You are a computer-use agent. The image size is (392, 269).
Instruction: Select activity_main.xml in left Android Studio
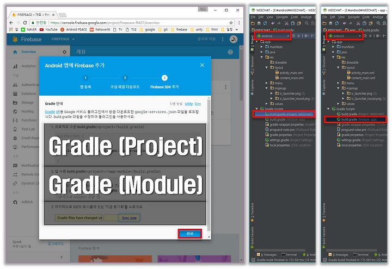click(289, 73)
